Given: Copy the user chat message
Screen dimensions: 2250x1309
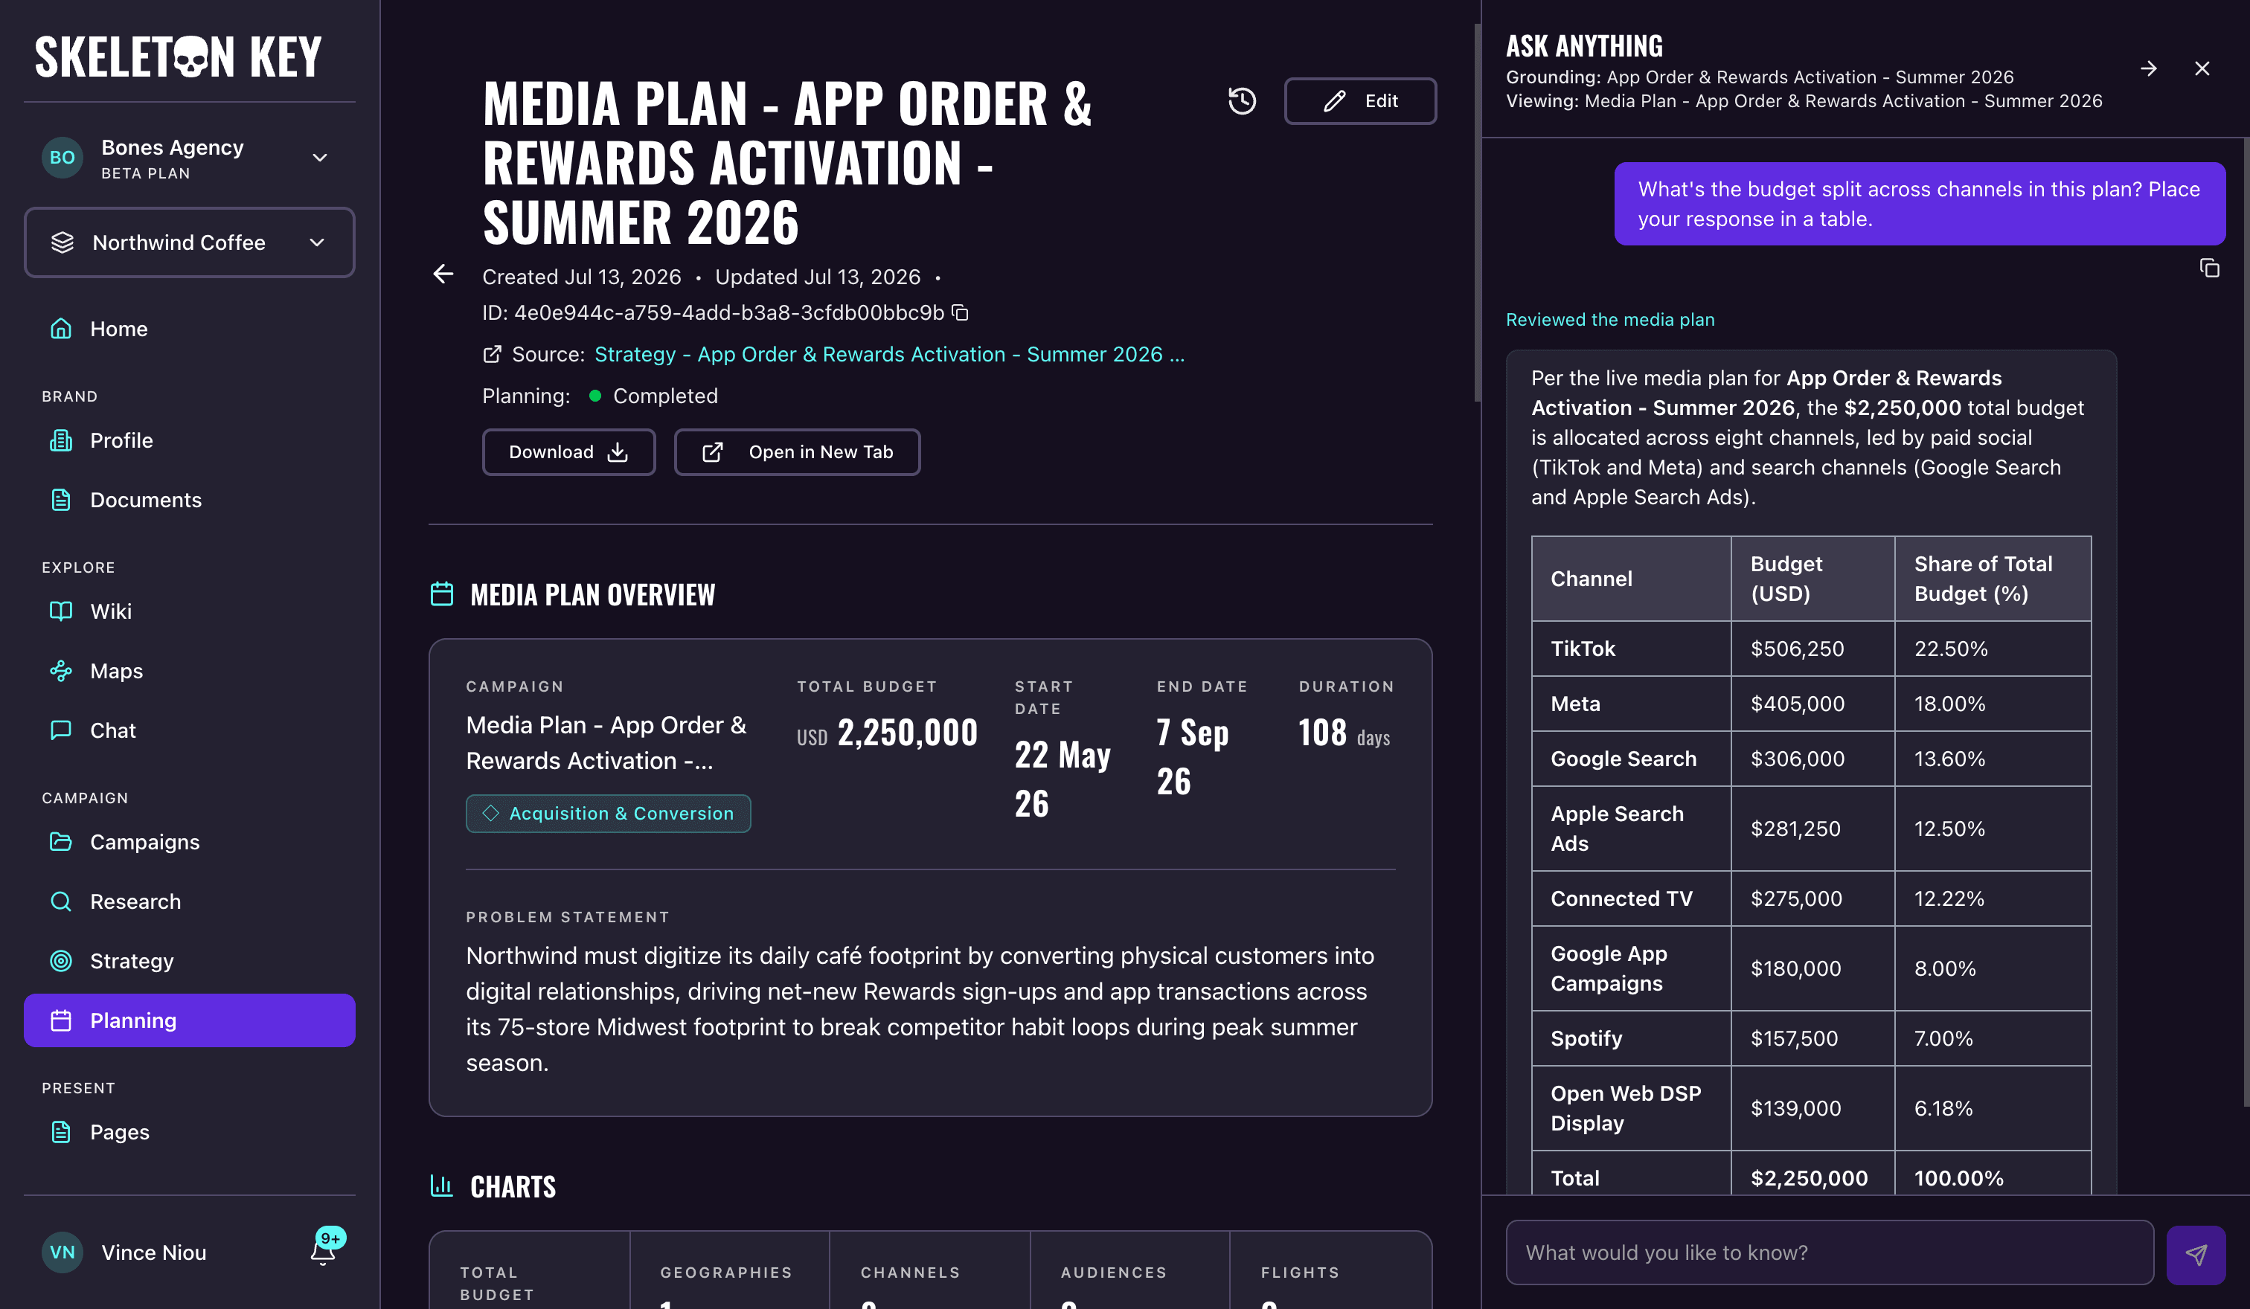Looking at the screenshot, I should click(x=2209, y=268).
